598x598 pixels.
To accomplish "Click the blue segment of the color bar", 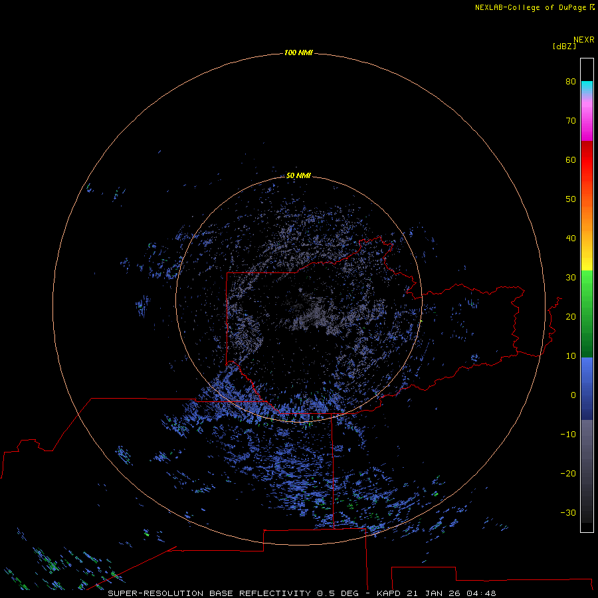I will 587,389.
